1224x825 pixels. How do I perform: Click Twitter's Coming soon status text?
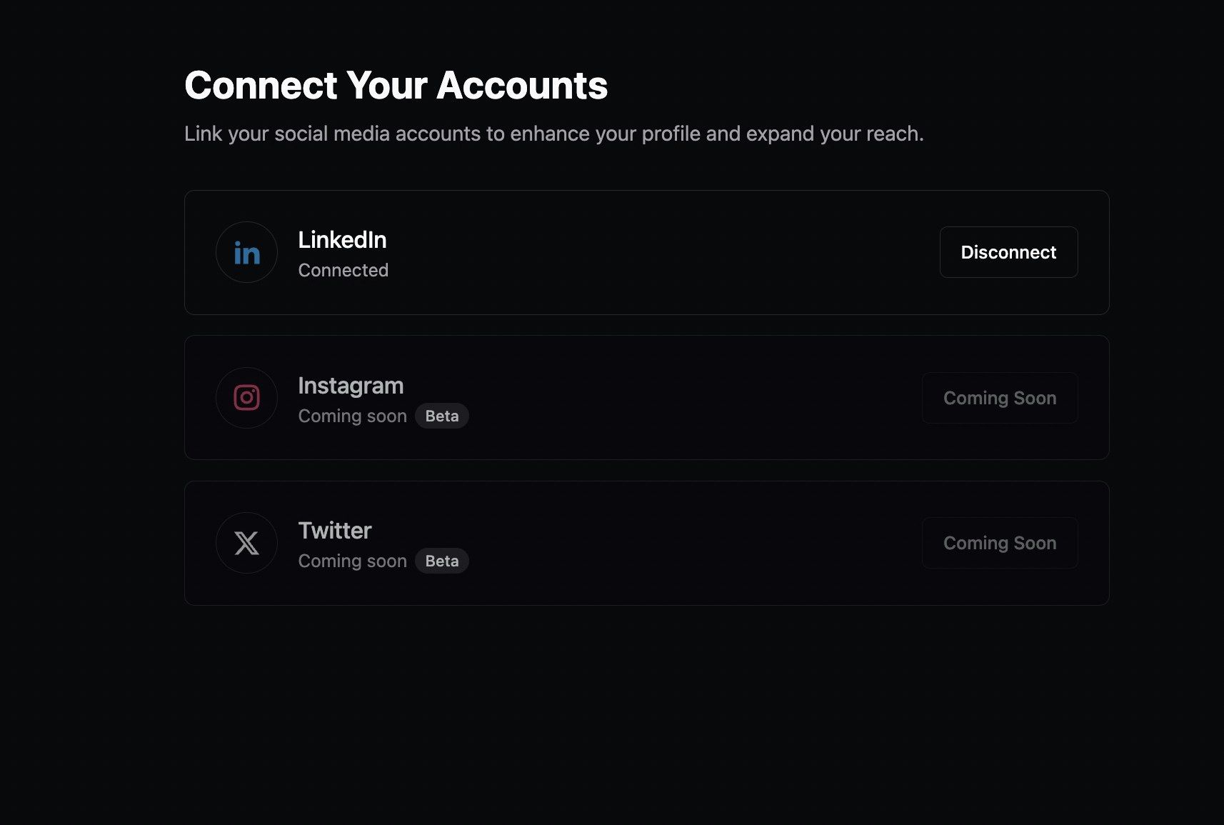(x=353, y=561)
